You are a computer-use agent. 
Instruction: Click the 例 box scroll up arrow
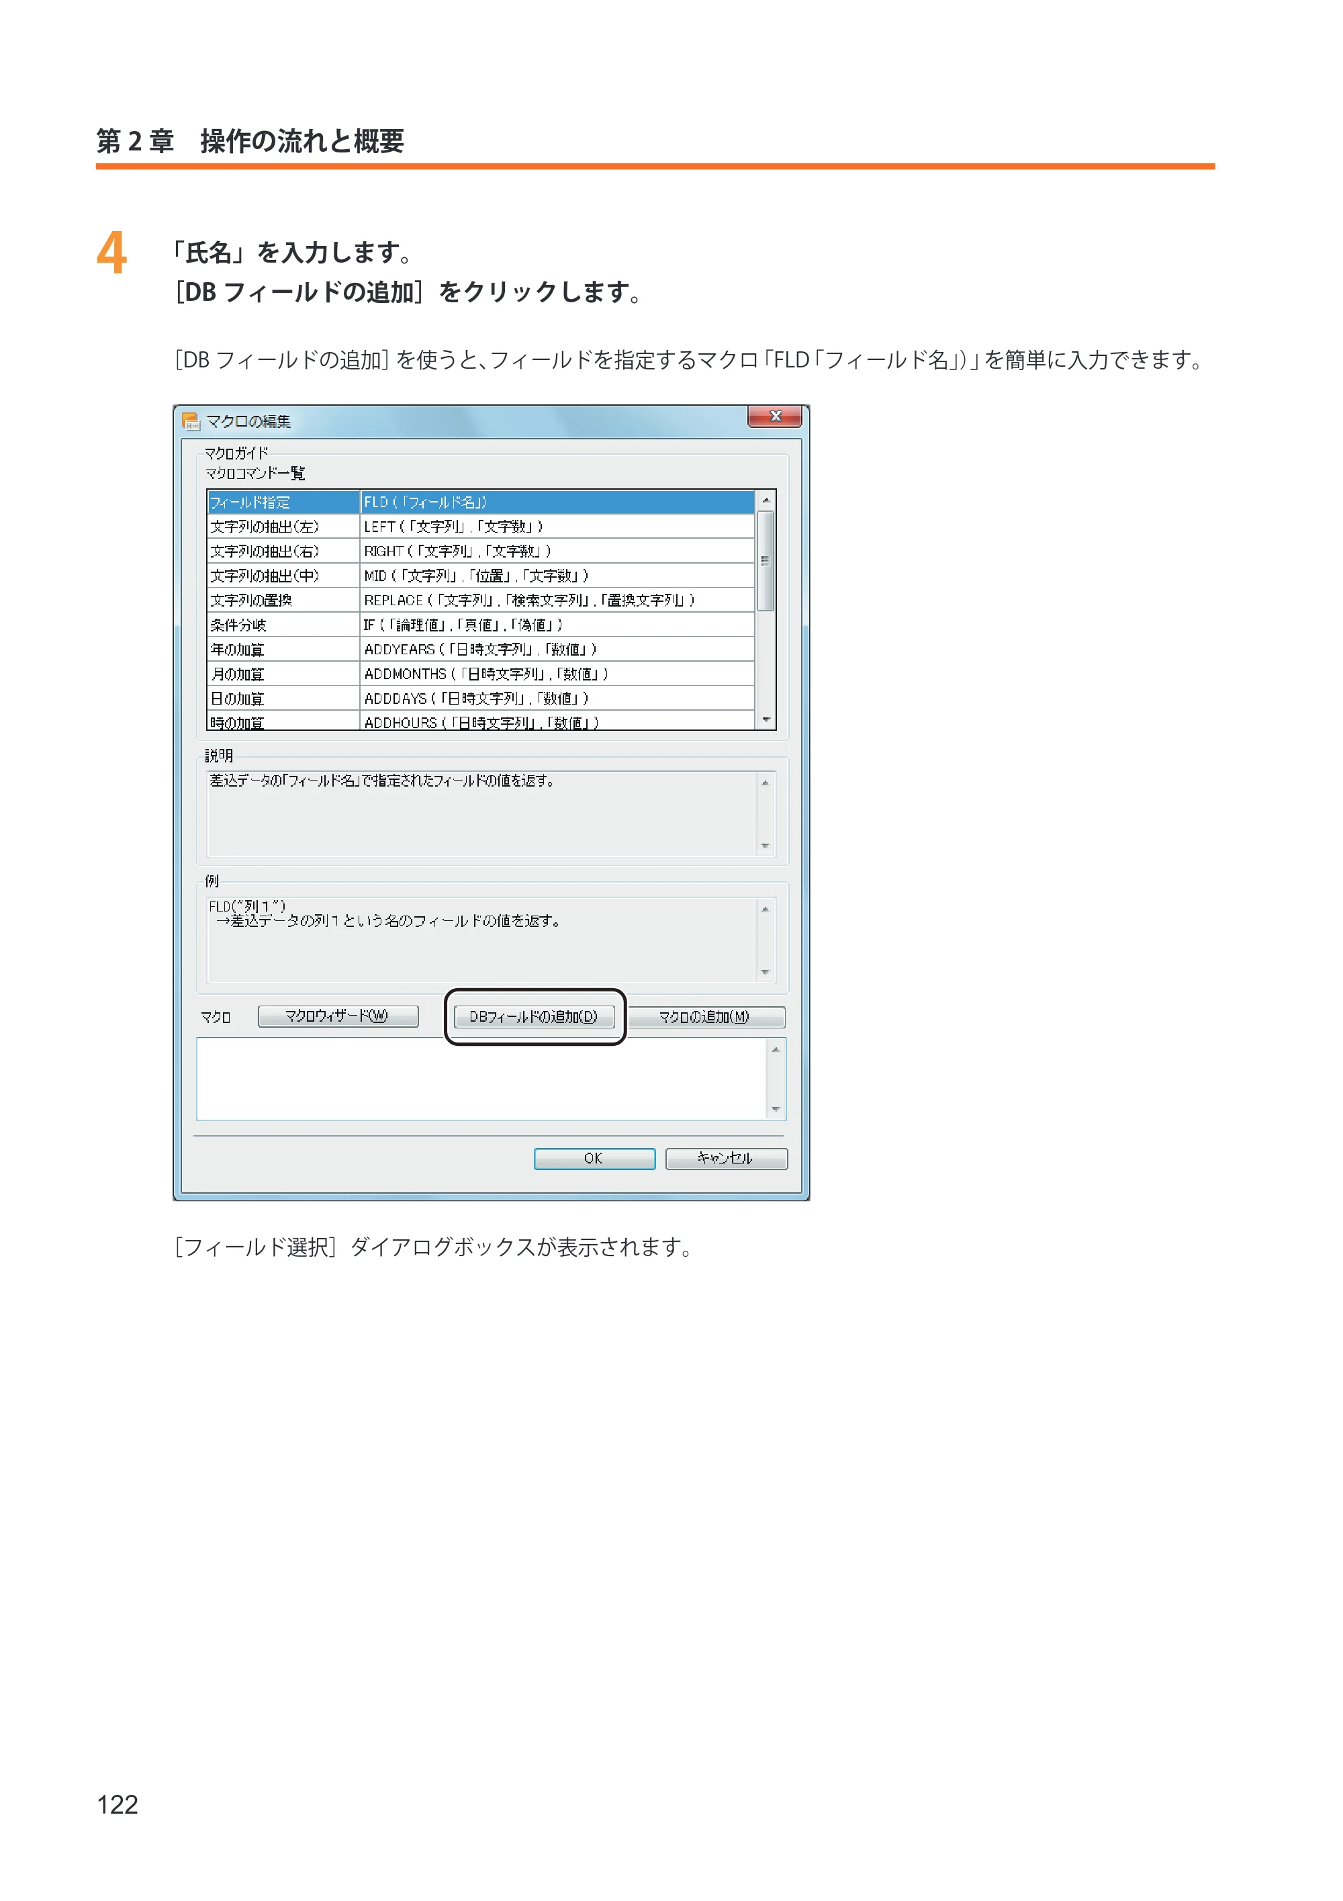[766, 909]
